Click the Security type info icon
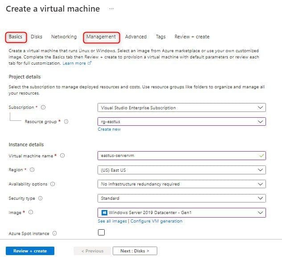 click(40, 198)
